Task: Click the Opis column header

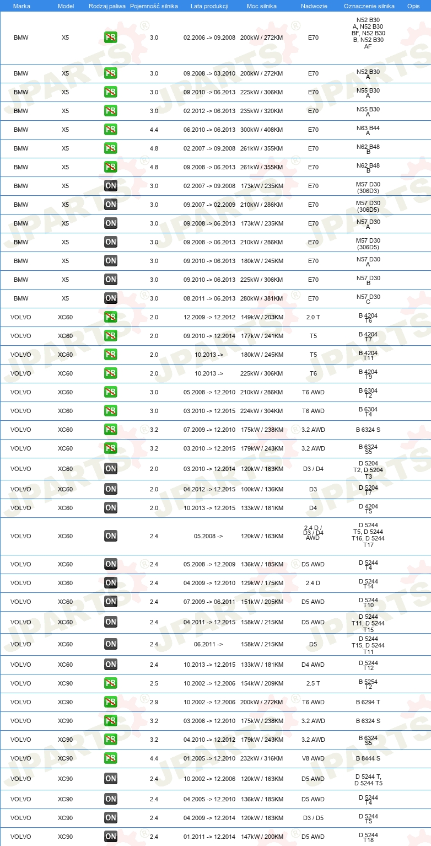Action: [x=413, y=6]
